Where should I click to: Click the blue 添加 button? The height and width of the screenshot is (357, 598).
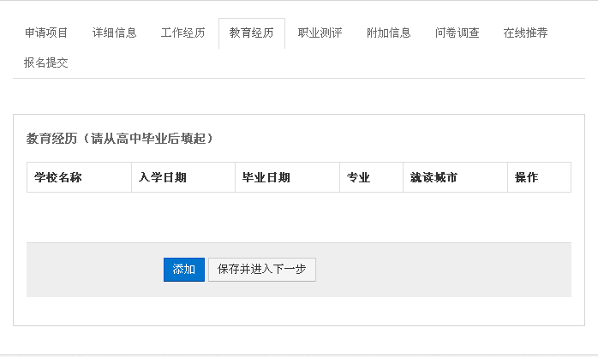point(184,270)
